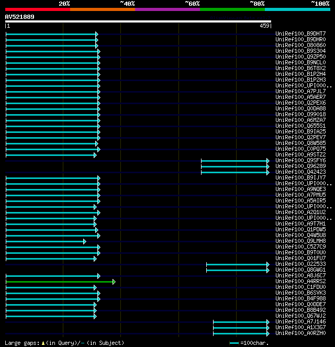335x347 pixels.
Task: Select hit label UniRef100_Q1PDW5
Action: [x=300, y=229]
